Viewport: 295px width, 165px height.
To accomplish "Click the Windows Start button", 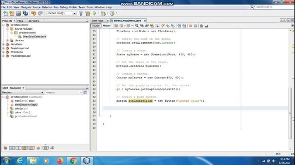I will [6, 161].
